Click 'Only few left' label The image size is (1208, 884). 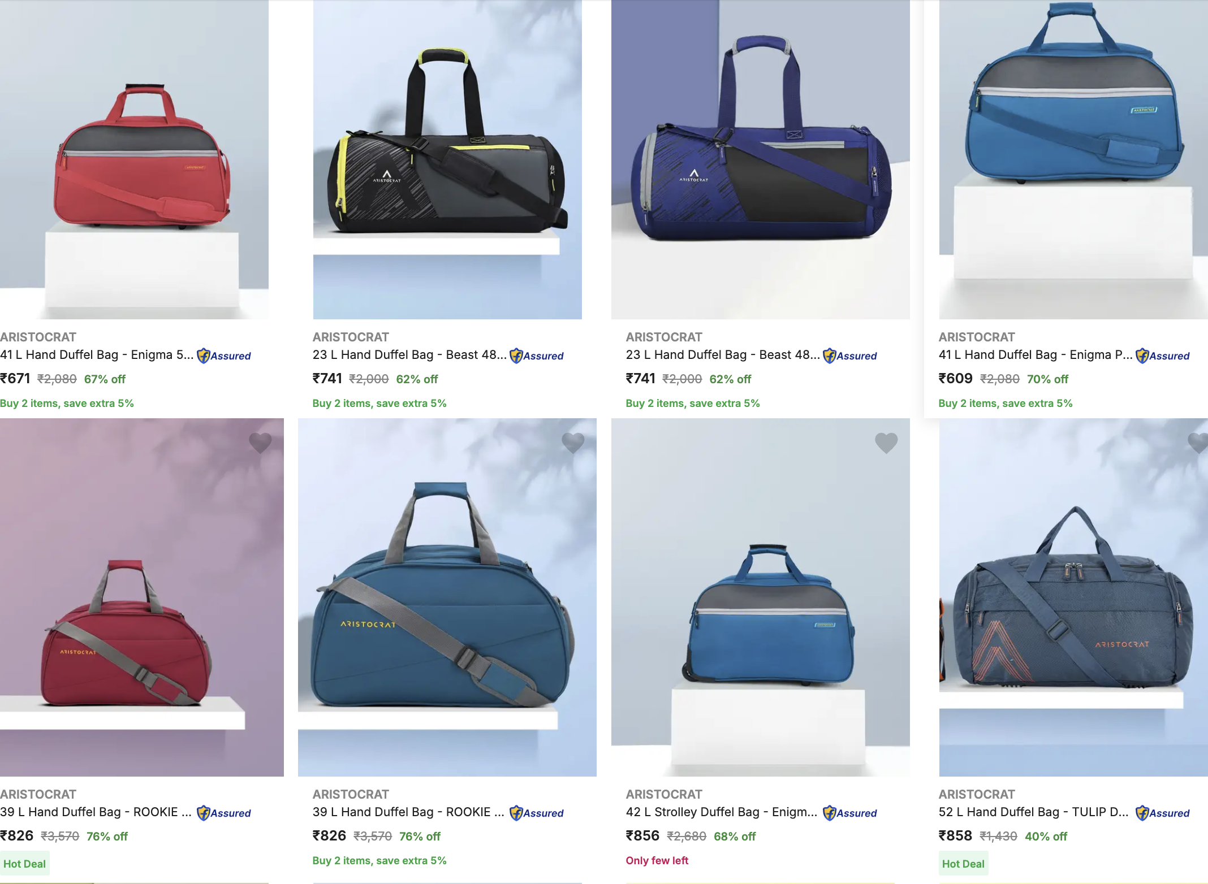click(x=657, y=860)
